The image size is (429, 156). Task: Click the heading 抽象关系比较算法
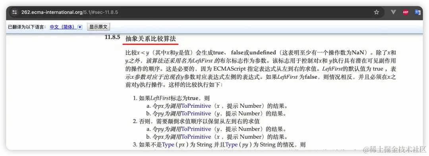point(151,38)
